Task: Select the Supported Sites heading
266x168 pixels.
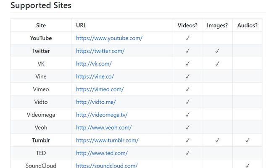Action: pyautogui.click(x=41, y=5)
